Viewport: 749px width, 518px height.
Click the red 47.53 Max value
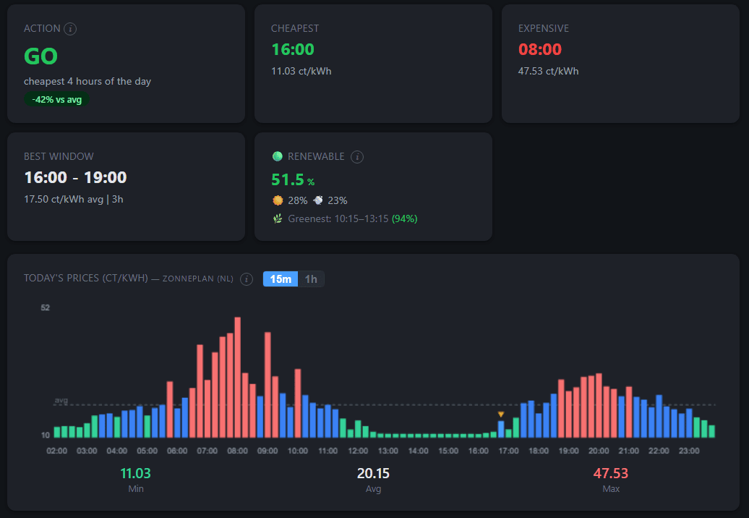tap(611, 473)
